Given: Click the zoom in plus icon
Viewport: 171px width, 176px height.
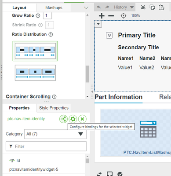Looking at the screenshot, I should [102, 16].
